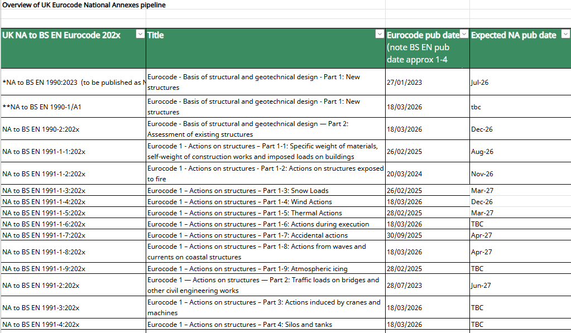Select the '20/03/2024' date cell
The image size is (571, 333).
point(428,173)
